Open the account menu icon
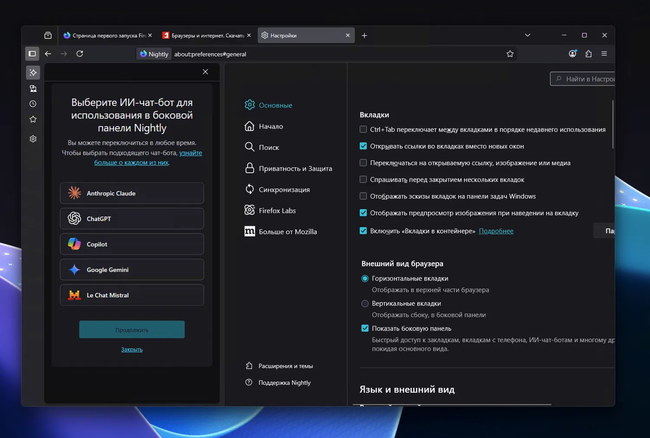 [572, 54]
